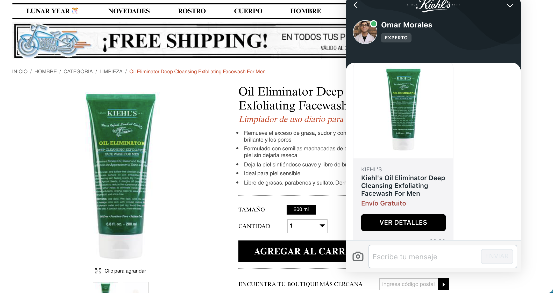Open the ROSTRO menu

(192, 11)
